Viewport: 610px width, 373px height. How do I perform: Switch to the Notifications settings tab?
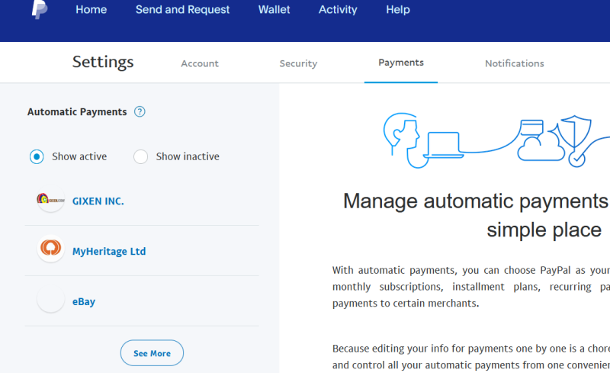click(x=514, y=63)
